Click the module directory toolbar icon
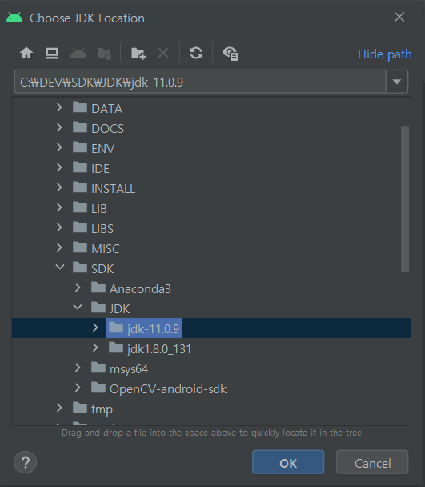Image resolution: width=425 pixels, height=487 pixels. click(104, 54)
